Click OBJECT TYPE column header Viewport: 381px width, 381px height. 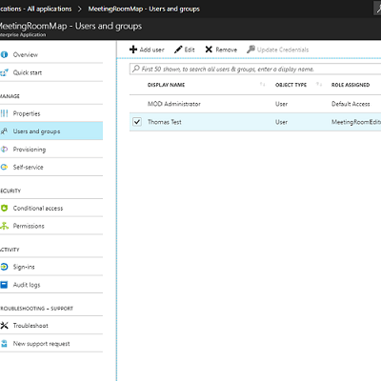click(291, 85)
